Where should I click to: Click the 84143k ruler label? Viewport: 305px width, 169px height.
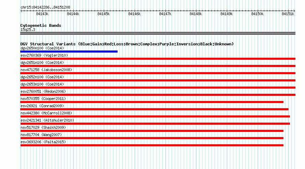42,14
